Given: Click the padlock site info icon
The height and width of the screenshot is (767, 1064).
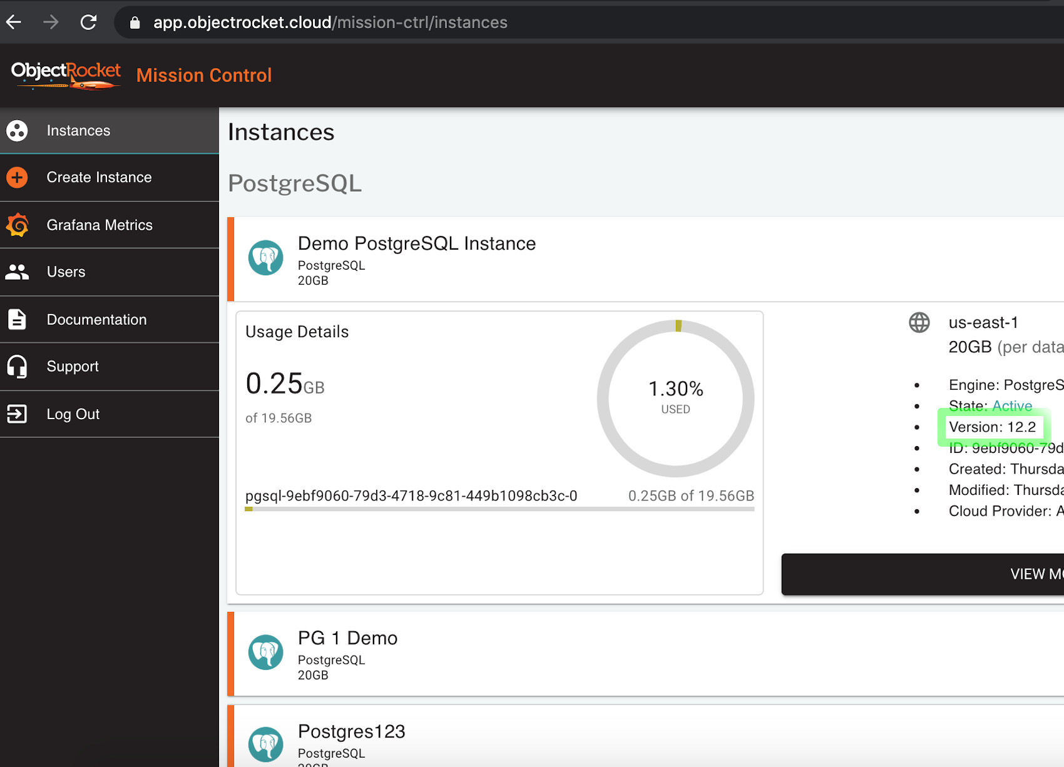Looking at the screenshot, I should pos(135,23).
